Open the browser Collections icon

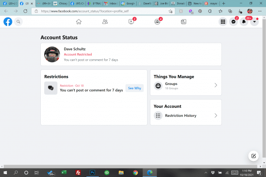[x=230, y=11]
